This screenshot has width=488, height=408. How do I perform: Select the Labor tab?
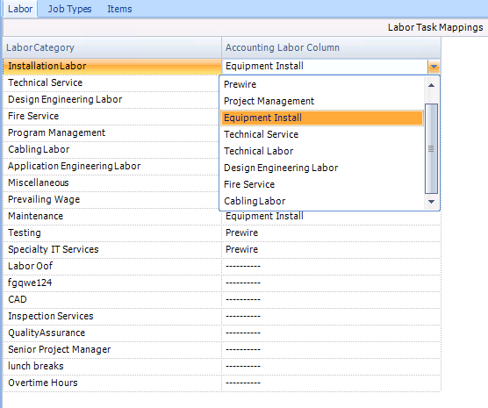pyautogui.click(x=20, y=9)
